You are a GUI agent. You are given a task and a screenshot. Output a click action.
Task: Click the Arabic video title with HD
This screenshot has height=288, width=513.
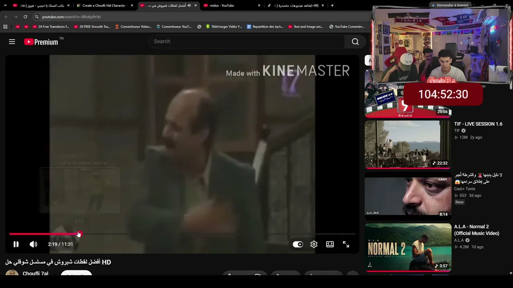click(x=58, y=262)
